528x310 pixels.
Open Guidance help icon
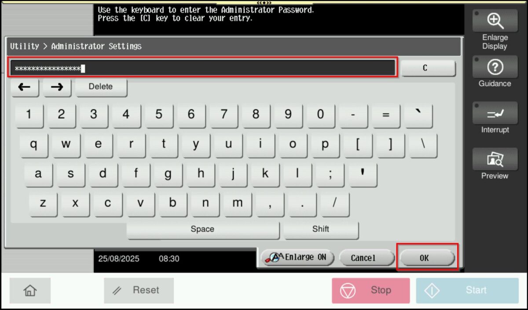(495, 67)
